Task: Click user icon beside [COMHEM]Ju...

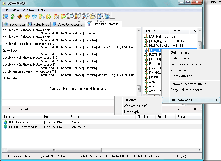Action: pyautogui.click(x=146, y=36)
